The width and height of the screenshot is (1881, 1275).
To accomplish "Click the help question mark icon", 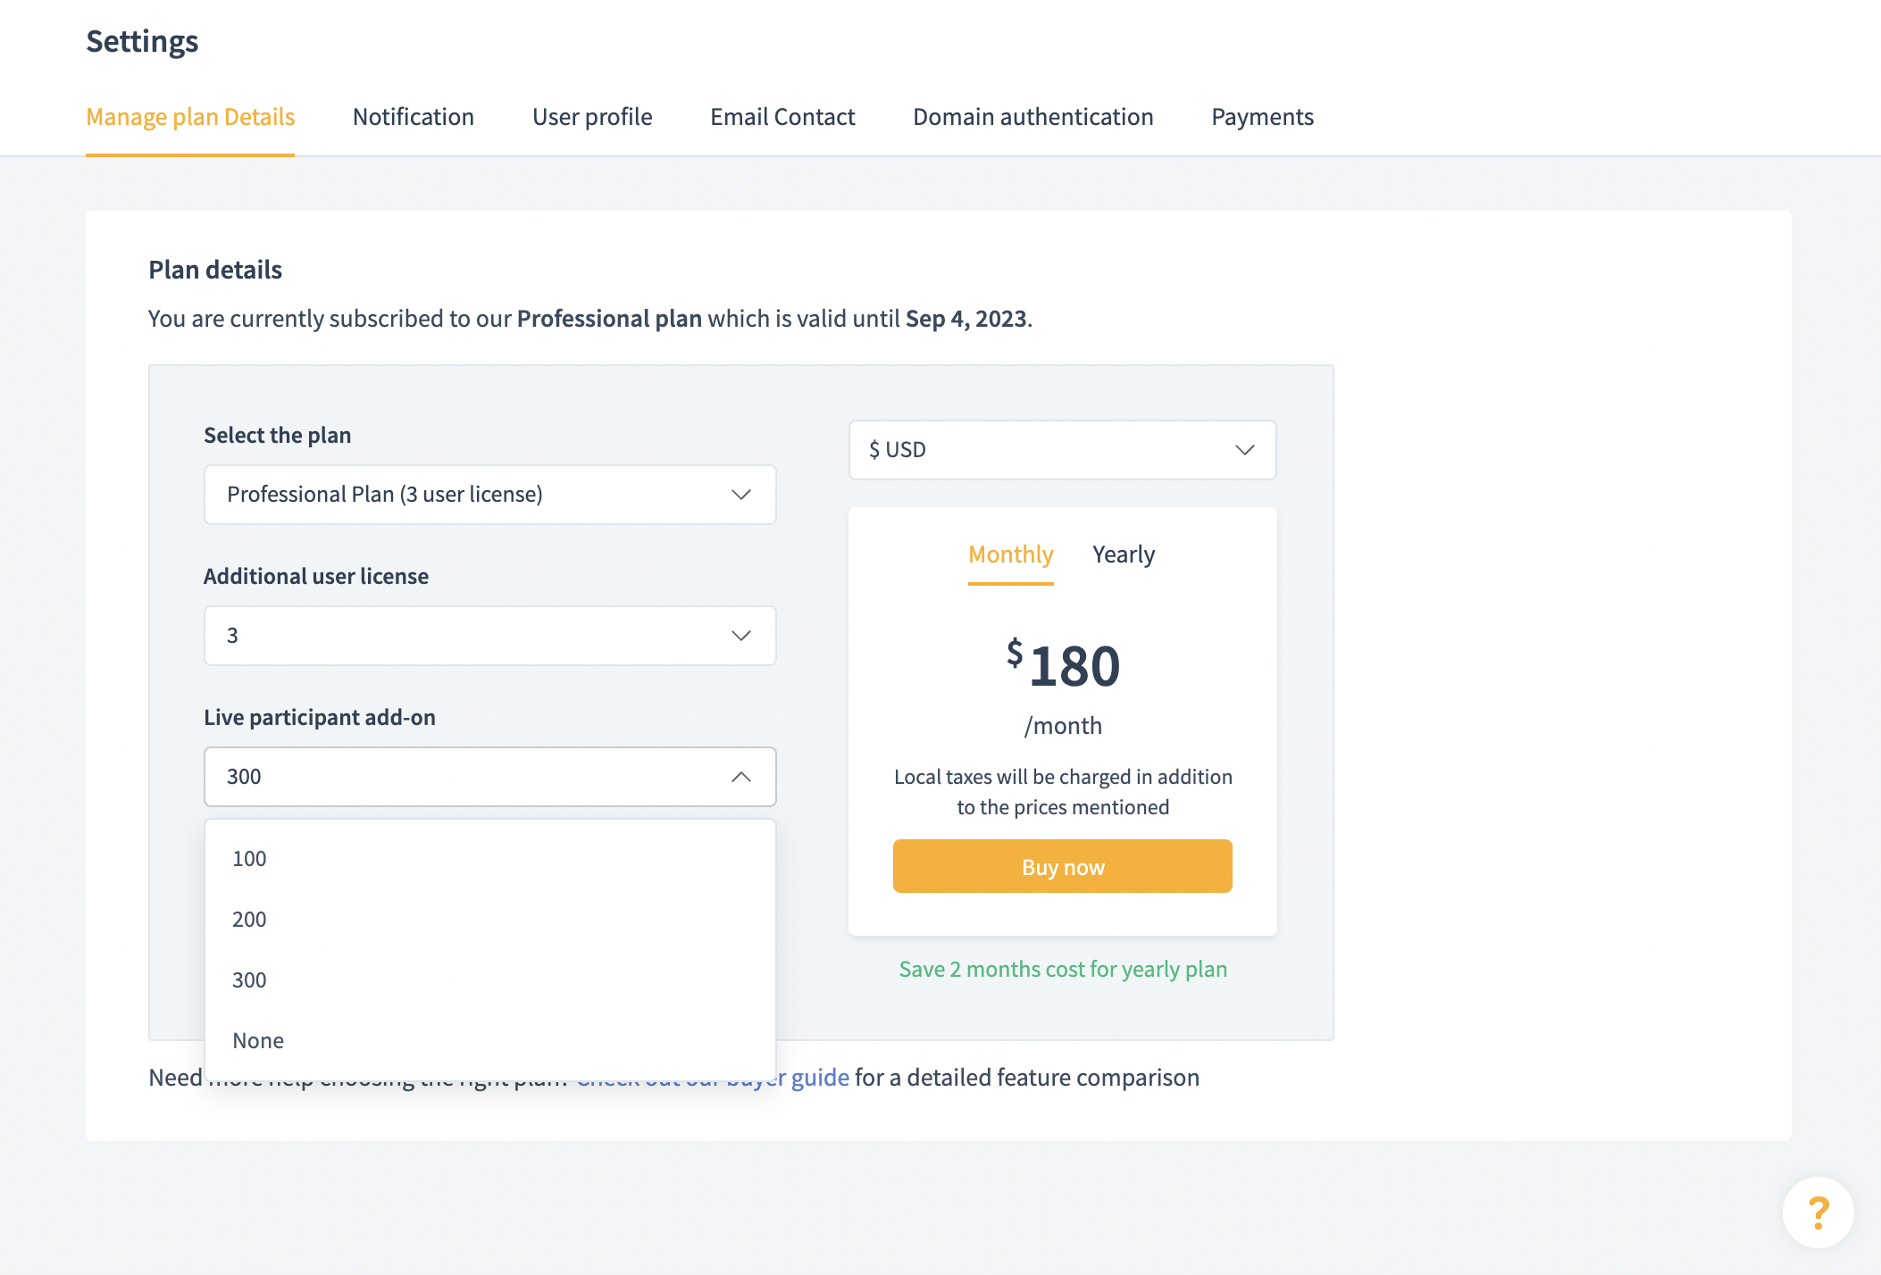I will [x=1818, y=1212].
